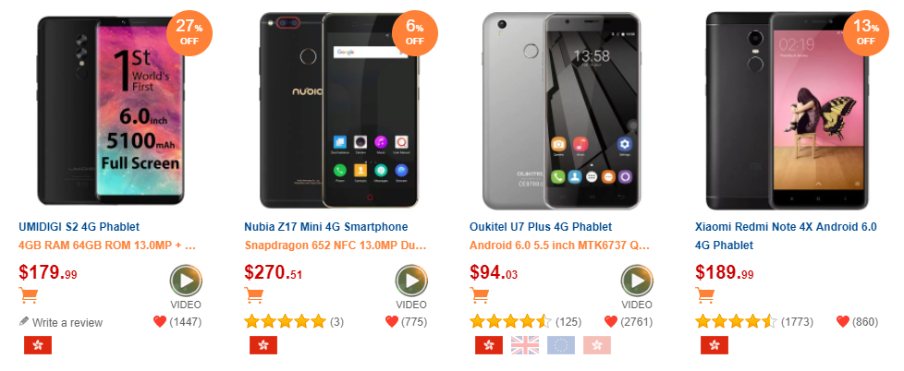Screen dimensions: 904x371
Task: Open UMIDIGI S2 4G Phablet title link
Action: click(x=79, y=227)
